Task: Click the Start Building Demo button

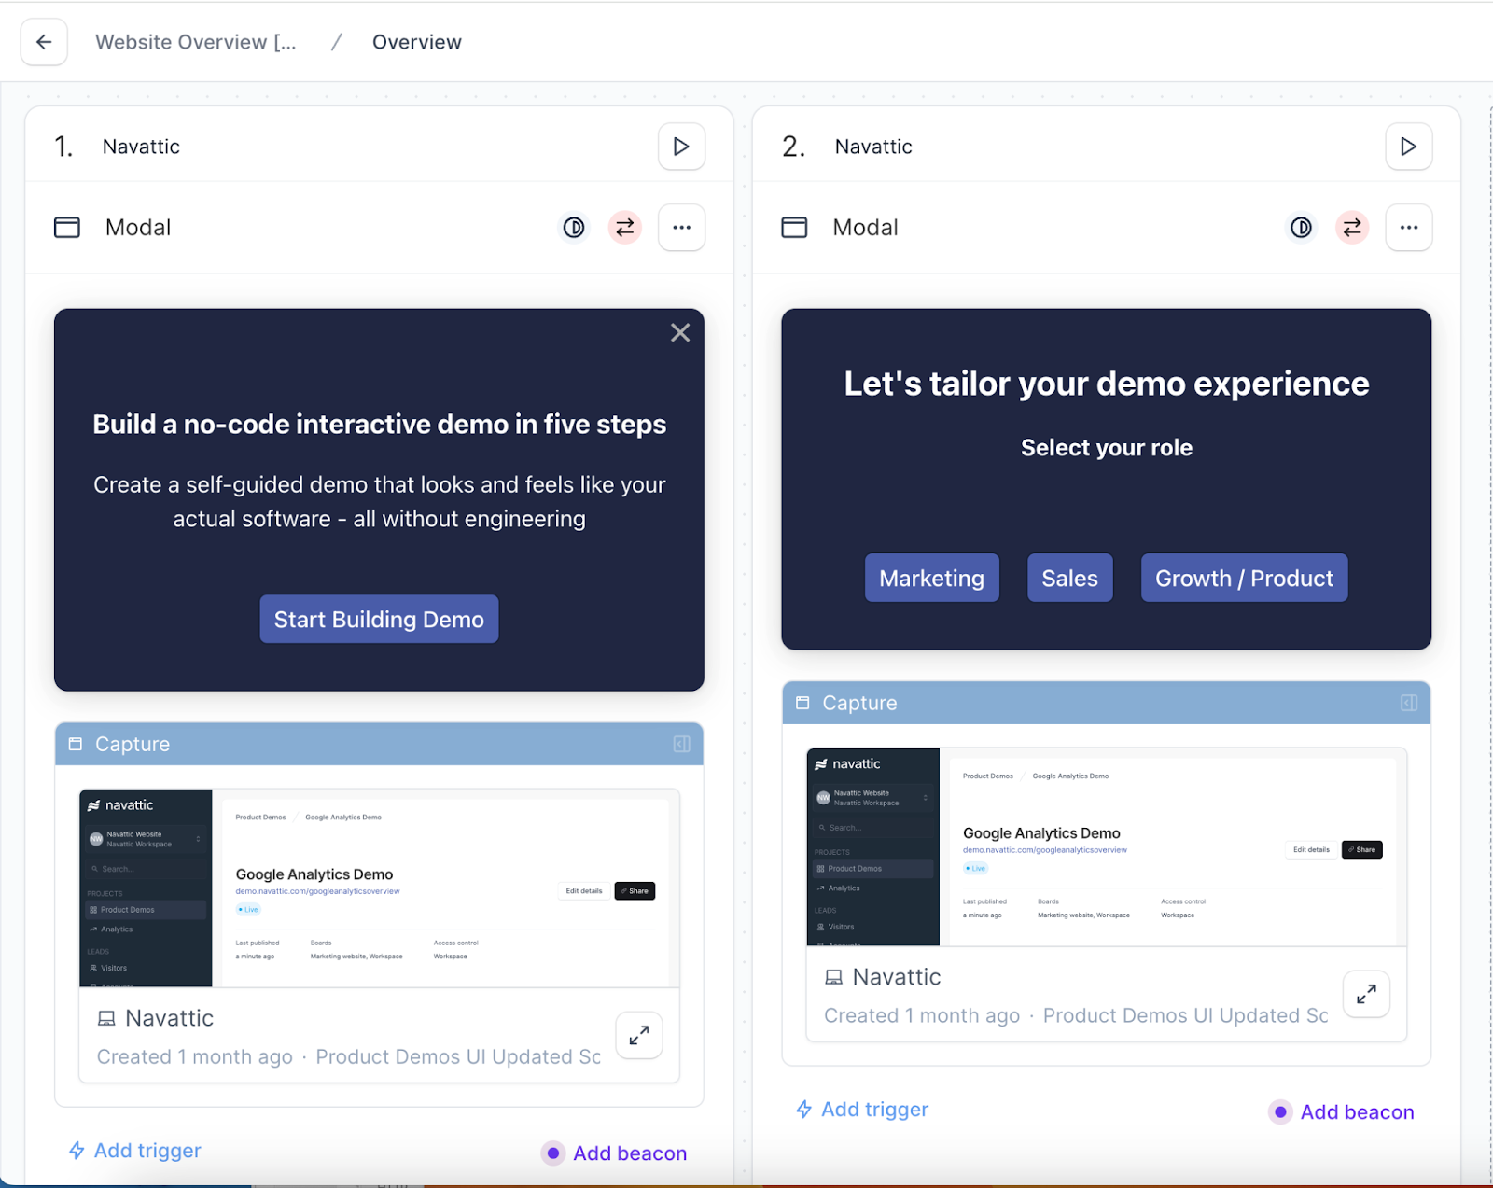Action: pos(379,619)
